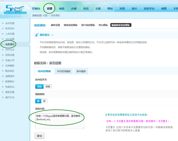The height and width of the screenshot is (141, 178).
Task: Turn 站内信开关 to 开启
Action: coord(39,86)
